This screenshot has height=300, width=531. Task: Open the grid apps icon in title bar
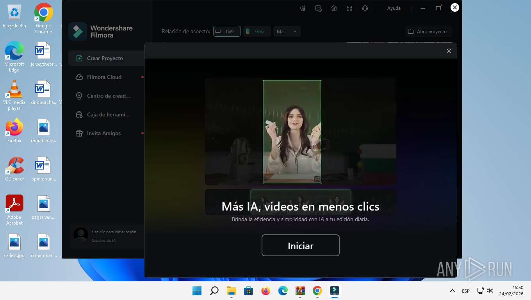click(x=349, y=8)
